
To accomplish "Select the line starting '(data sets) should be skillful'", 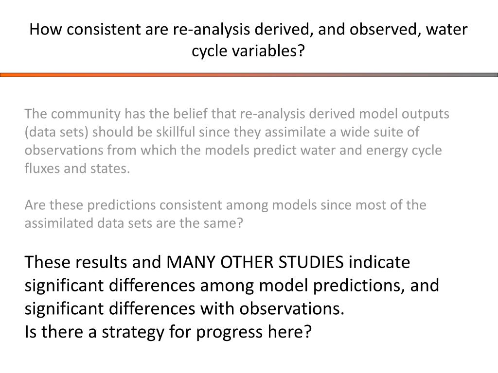I will 222,132.
